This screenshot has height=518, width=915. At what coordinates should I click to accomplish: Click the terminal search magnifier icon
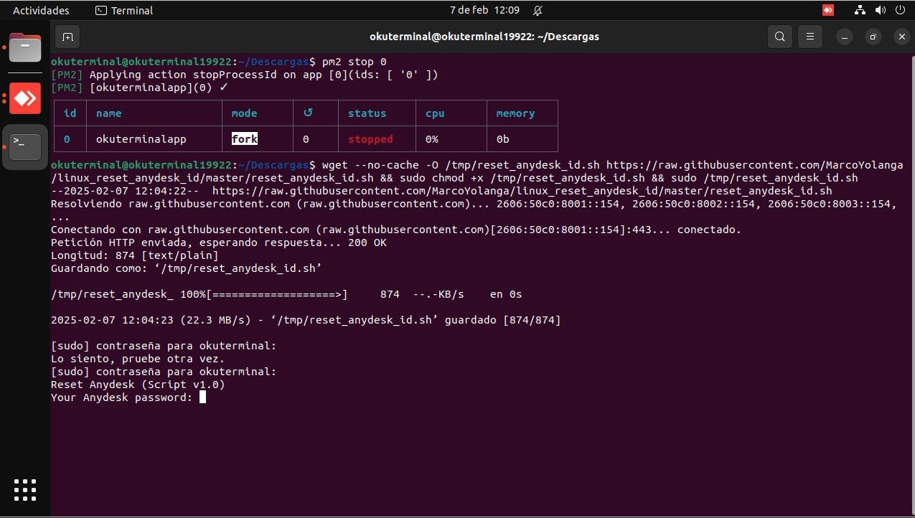[779, 37]
